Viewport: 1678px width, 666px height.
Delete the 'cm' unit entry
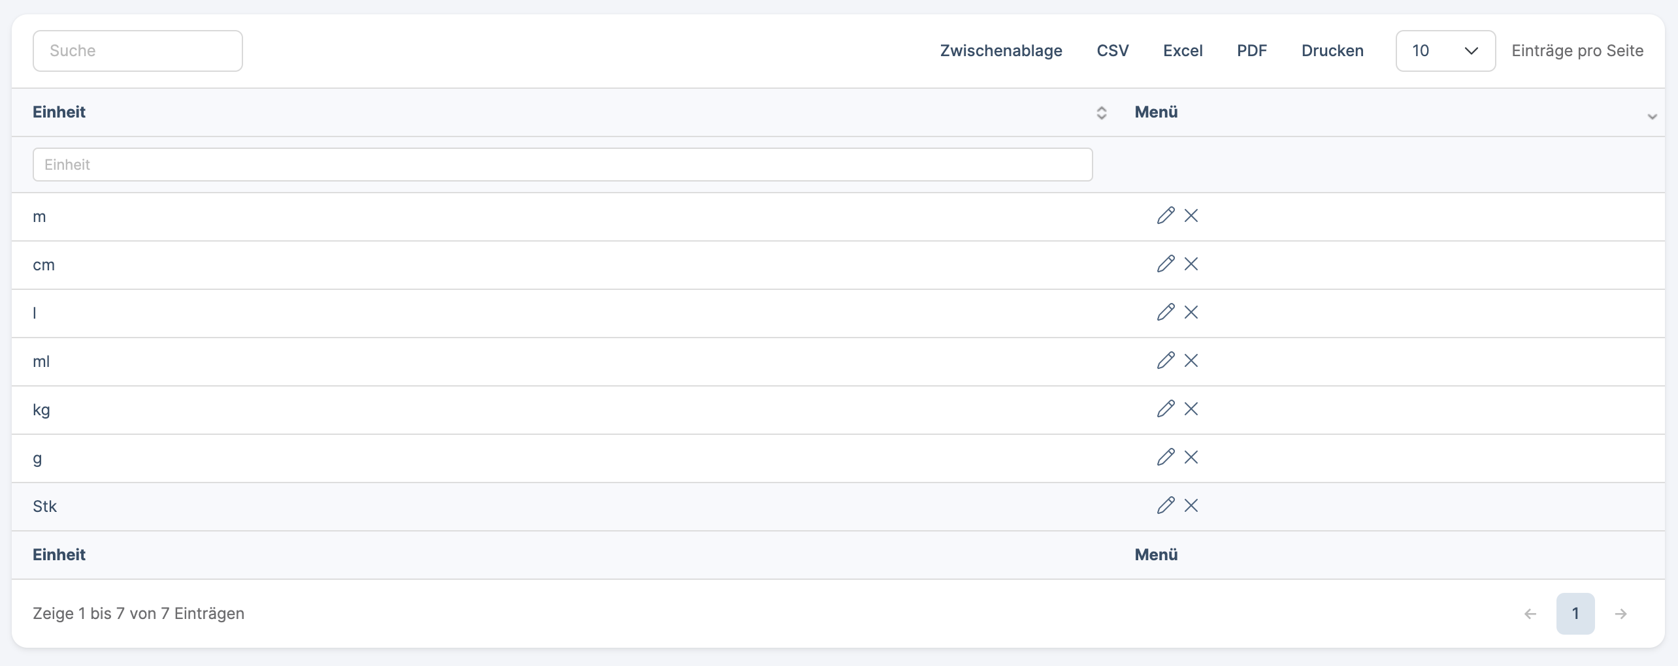[1191, 264]
